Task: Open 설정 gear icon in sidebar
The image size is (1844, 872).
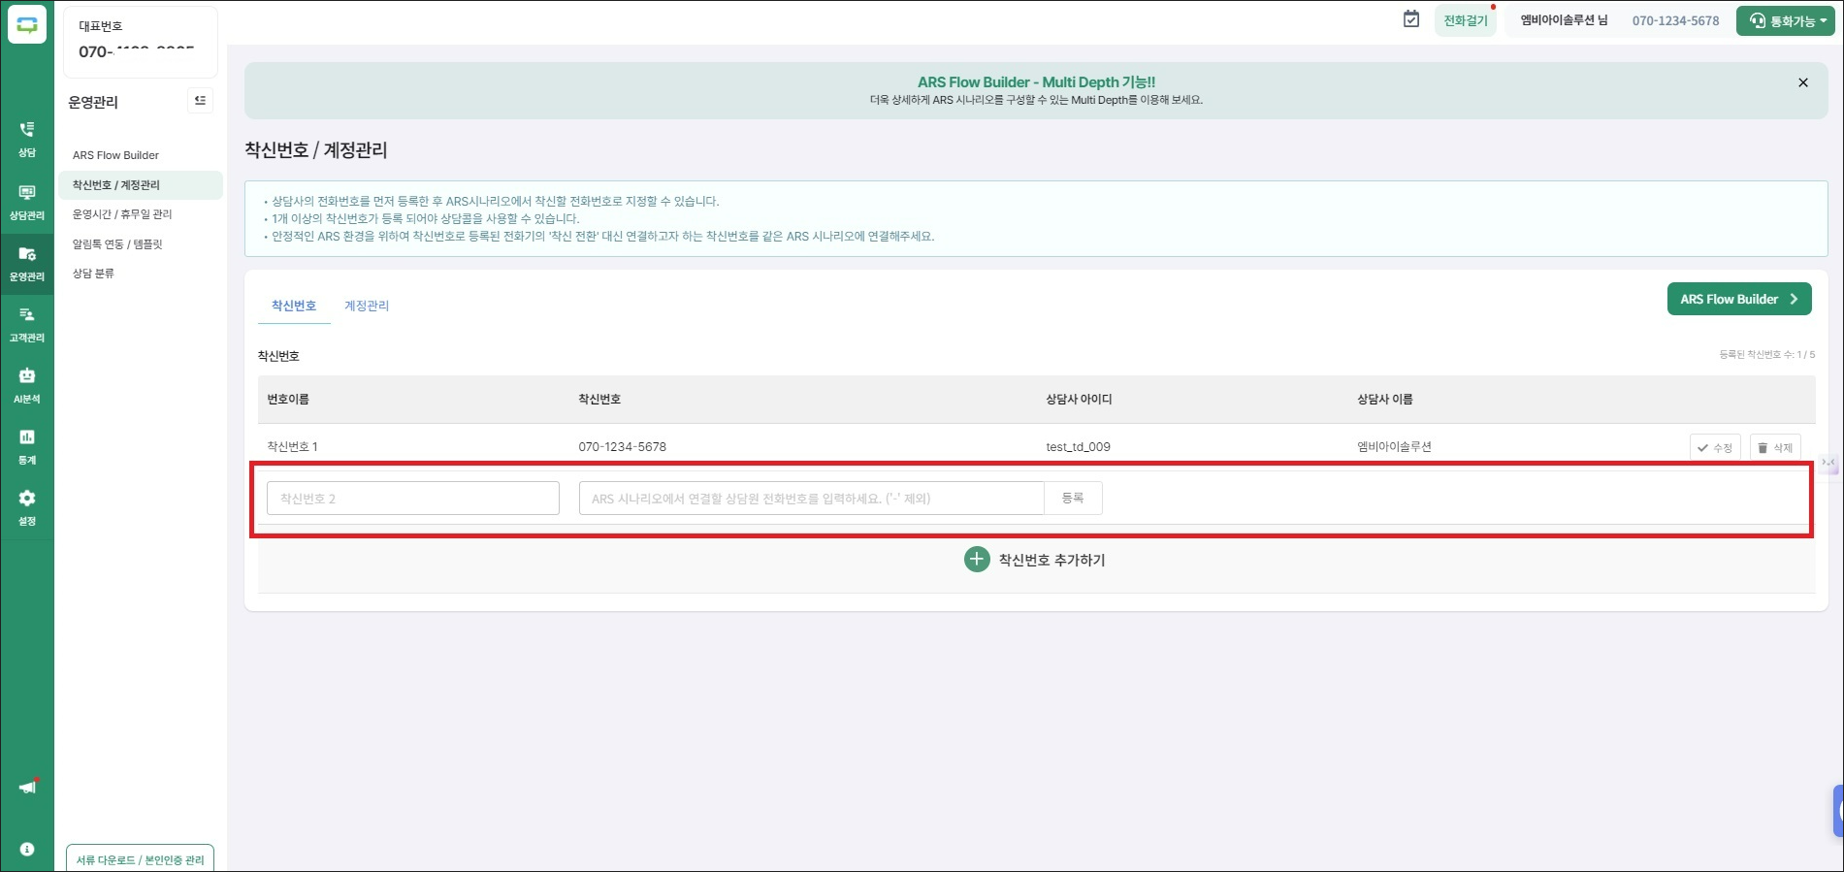Action: point(27,506)
